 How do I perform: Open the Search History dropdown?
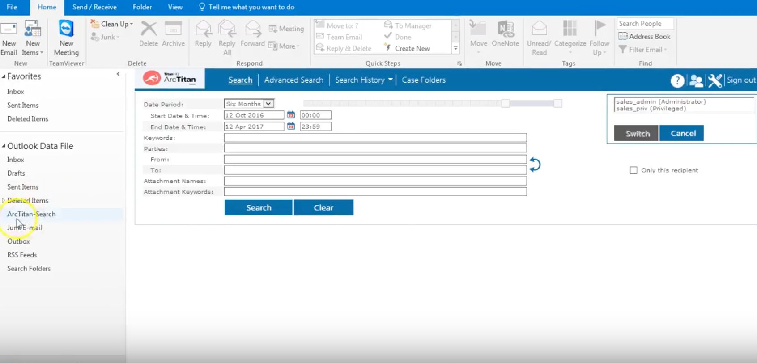point(364,80)
